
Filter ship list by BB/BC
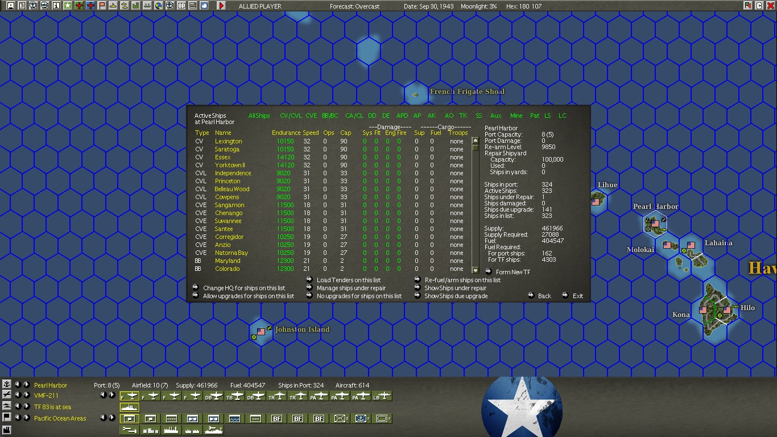(x=330, y=116)
